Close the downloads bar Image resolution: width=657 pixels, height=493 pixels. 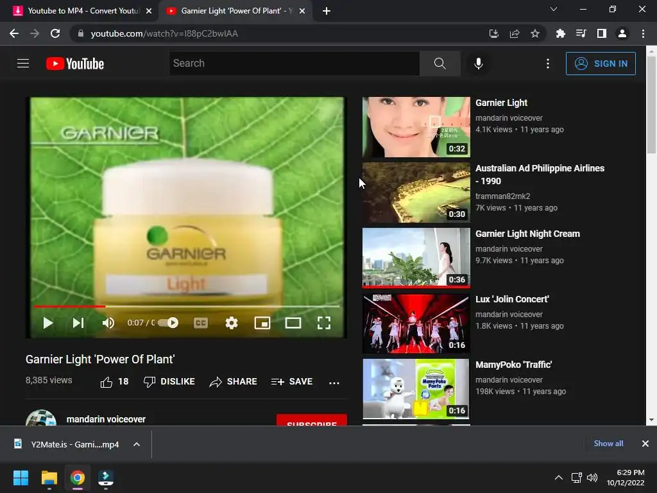[645, 444]
